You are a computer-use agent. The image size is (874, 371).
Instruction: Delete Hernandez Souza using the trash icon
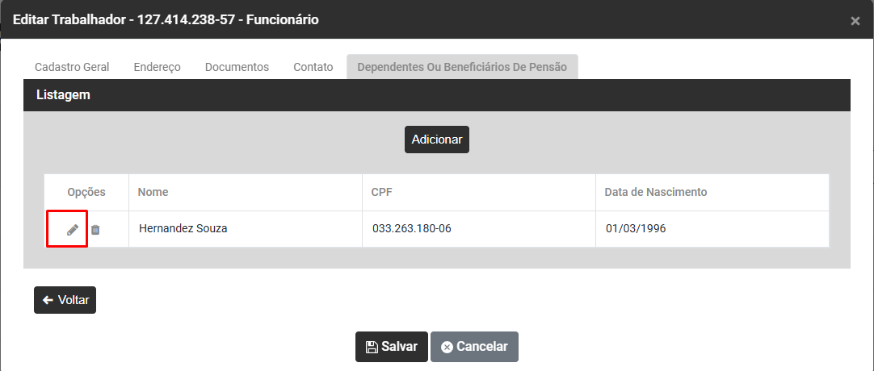pyautogui.click(x=95, y=229)
